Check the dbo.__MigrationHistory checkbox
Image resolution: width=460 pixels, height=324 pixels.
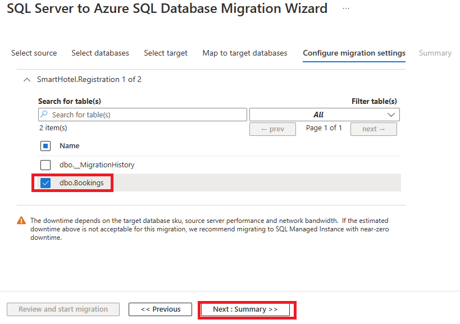(x=45, y=165)
